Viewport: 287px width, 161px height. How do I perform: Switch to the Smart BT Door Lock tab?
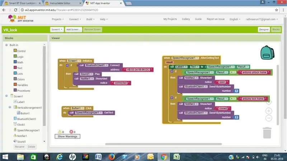tap(22, 3)
